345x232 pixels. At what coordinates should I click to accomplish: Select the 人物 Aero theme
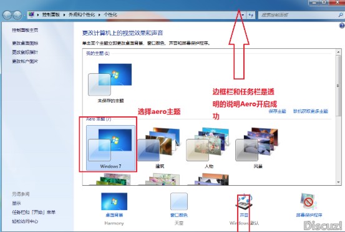[x=208, y=148]
